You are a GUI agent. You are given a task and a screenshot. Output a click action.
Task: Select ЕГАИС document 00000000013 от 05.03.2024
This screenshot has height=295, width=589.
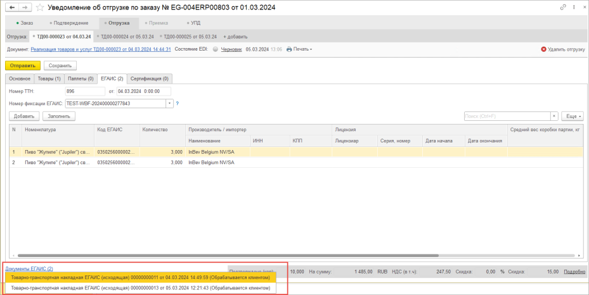coord(141,288)
